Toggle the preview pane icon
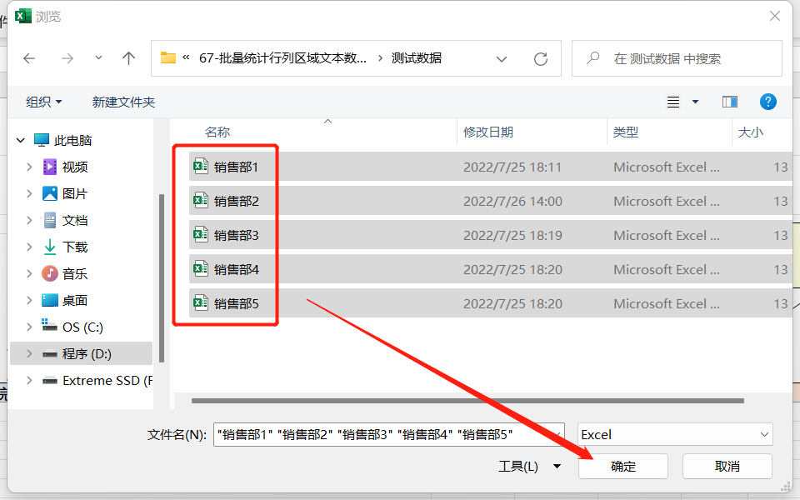Image resolution: width=800 pixels, height=500 pixels. tap(730, 102)
